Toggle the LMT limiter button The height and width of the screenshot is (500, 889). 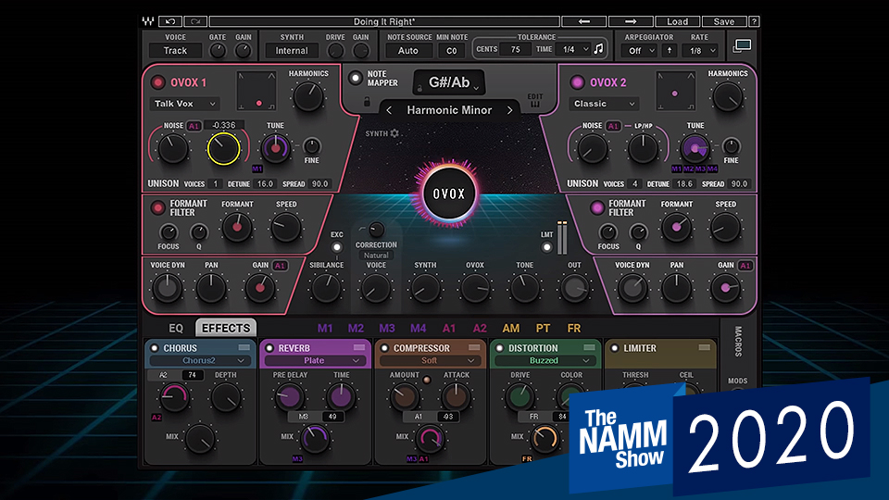(546, 247)
